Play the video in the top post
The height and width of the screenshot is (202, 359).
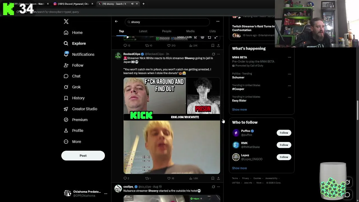128,37
